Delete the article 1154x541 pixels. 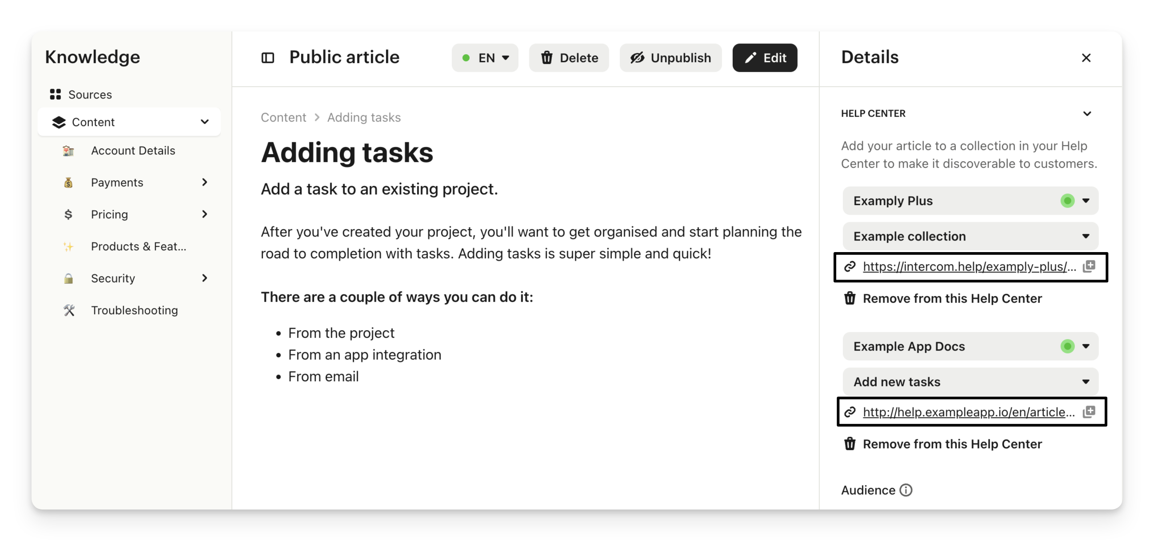click(x=568, y=58)
